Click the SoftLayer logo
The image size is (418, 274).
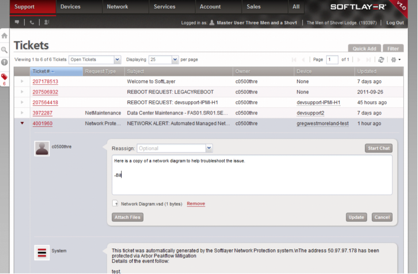coord(358,7)
